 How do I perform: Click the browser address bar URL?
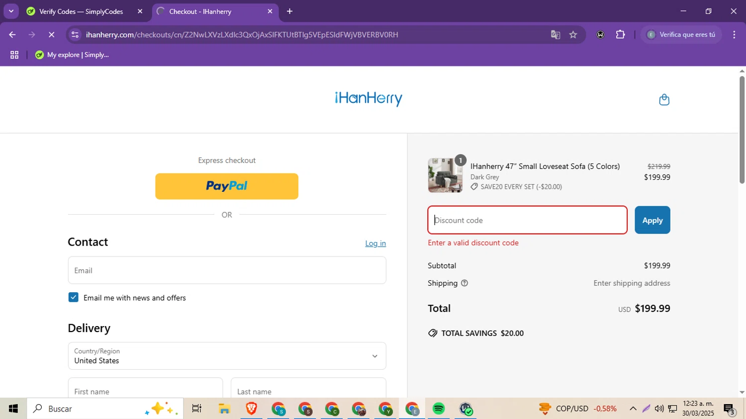click(242, 35)
